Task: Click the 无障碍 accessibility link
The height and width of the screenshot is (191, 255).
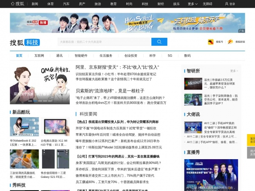Action: pos(207,4)
